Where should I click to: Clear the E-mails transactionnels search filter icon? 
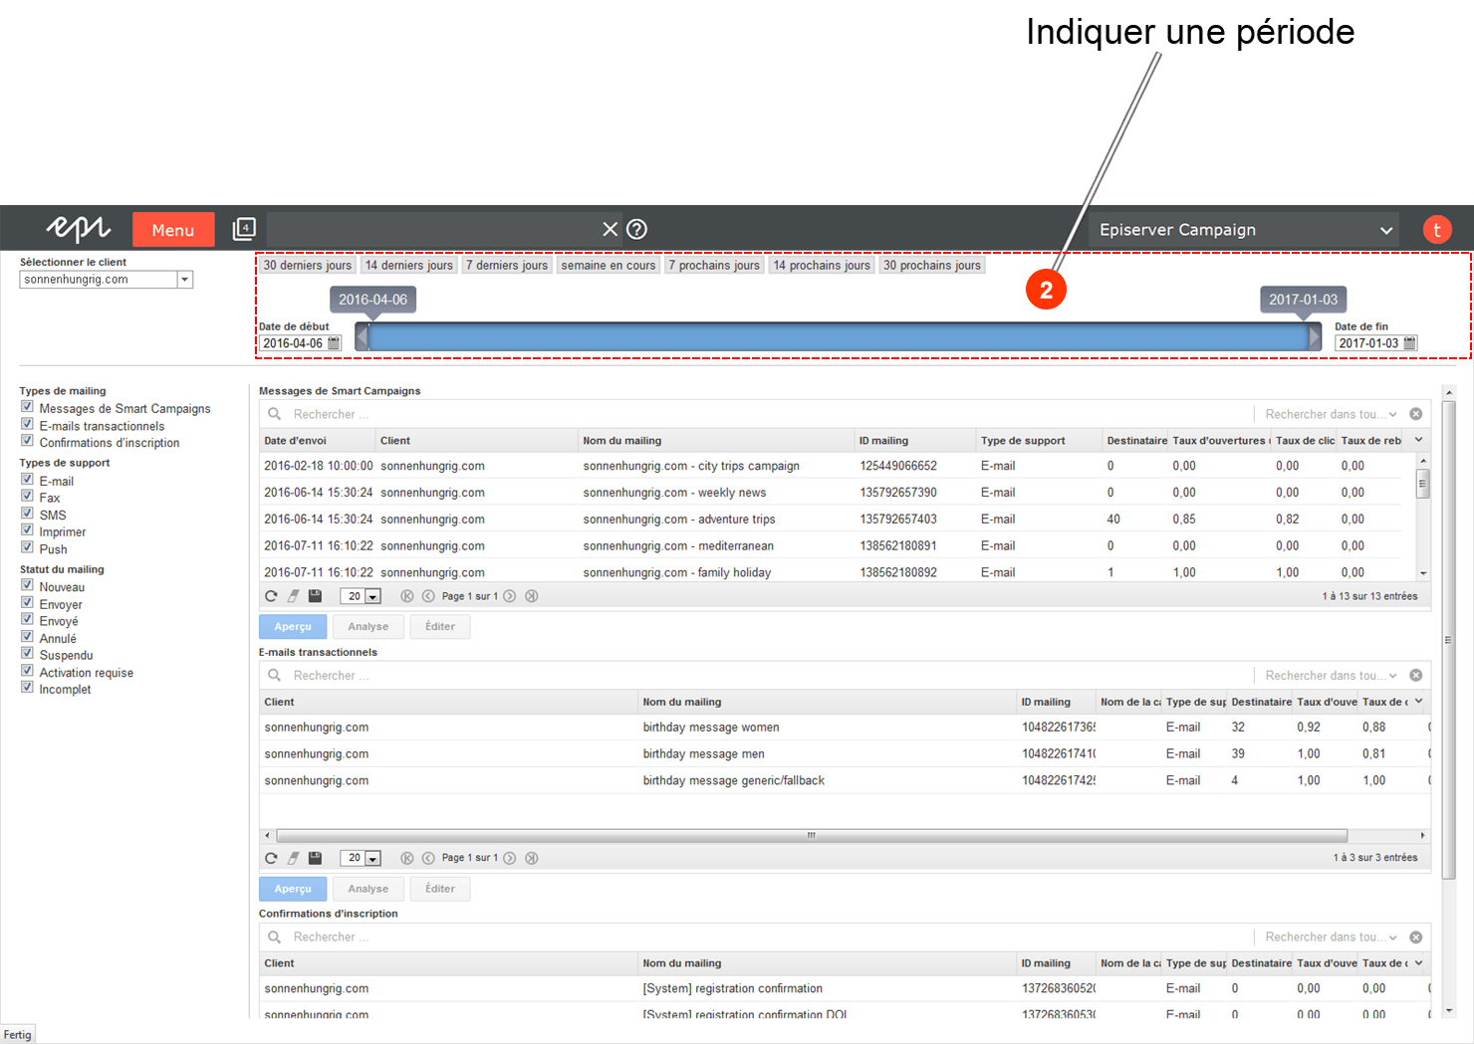pyautogui.click(x=1416, y=676)
